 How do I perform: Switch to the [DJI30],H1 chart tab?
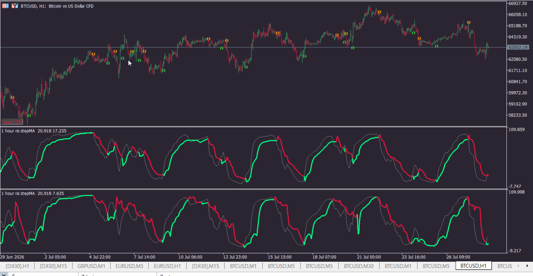17,266
